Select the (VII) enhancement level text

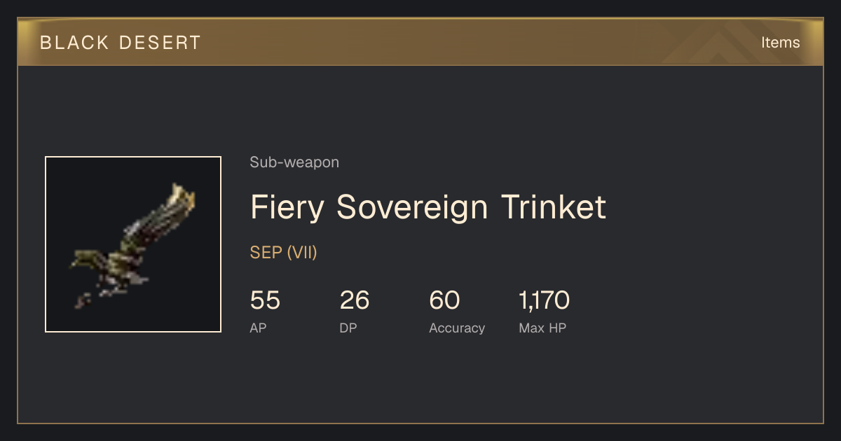coord(302,253)
